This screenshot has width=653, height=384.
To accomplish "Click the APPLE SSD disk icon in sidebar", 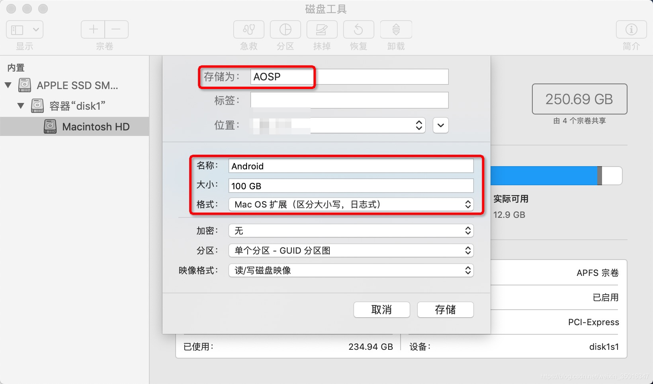I will [25, 85].
